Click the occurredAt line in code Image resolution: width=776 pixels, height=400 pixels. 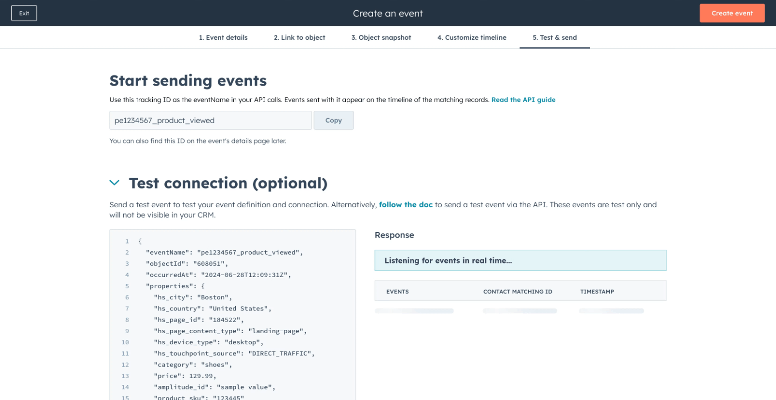[x=218, y=275]
